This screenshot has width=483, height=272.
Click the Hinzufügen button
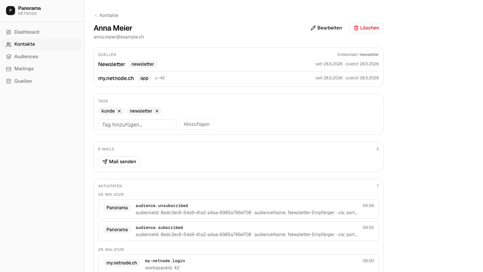coord(197,124)
